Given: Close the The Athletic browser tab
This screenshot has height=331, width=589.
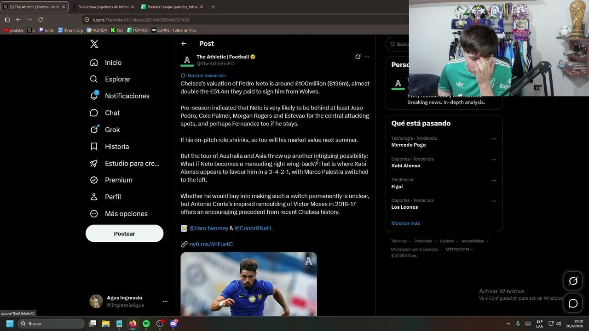Looking at the screenshot, I should 63,7.
